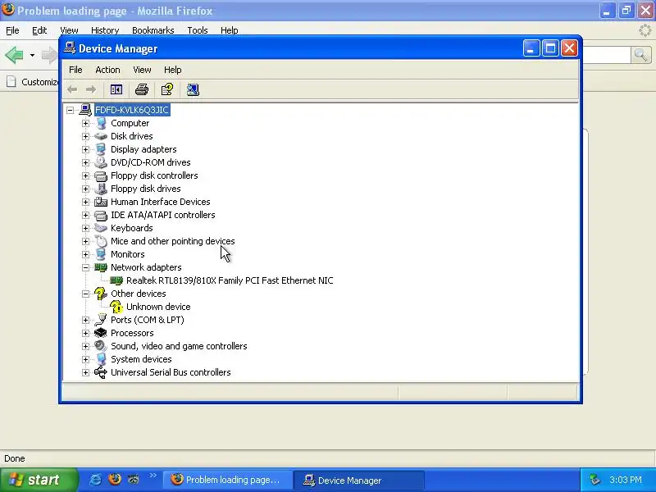Expand the Keyboards category
Image resolution: width=656 pixels, height=492 pixels.
86,228
